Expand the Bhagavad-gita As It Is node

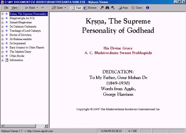click(x=2, y=18)
